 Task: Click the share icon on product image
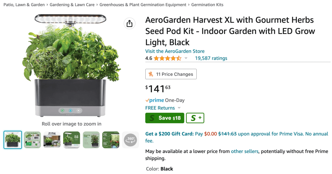click(x=129, y=24)
